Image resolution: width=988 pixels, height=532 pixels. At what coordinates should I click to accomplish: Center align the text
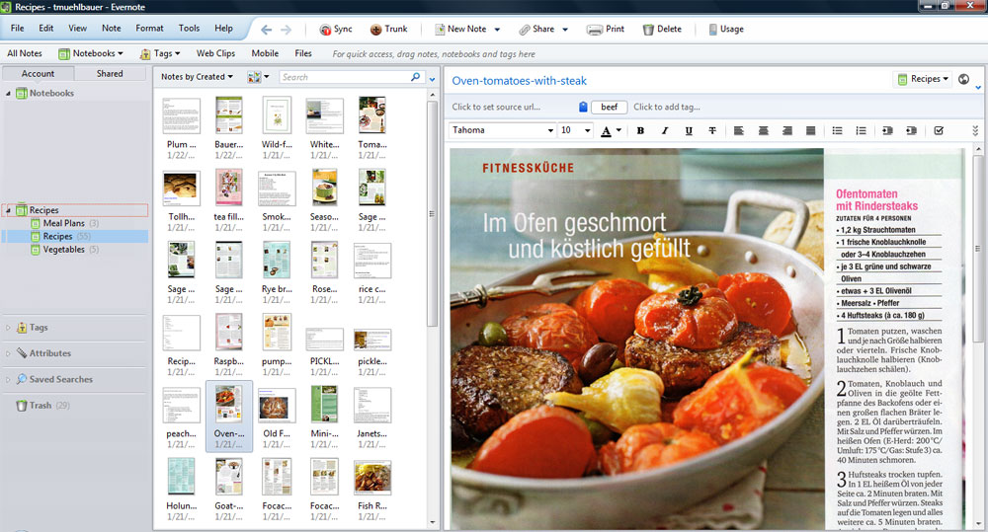[x=763, y=130]
